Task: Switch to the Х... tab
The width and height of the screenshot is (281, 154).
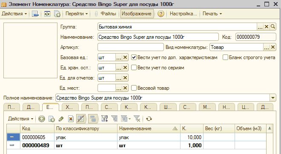Action: pyautogui.click(x=70, y=107)
